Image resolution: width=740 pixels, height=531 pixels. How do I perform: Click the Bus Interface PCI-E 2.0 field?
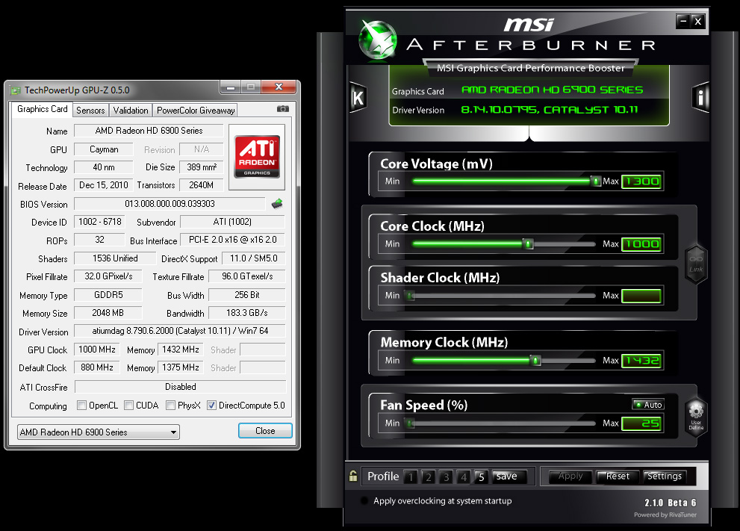pos(233,240)
